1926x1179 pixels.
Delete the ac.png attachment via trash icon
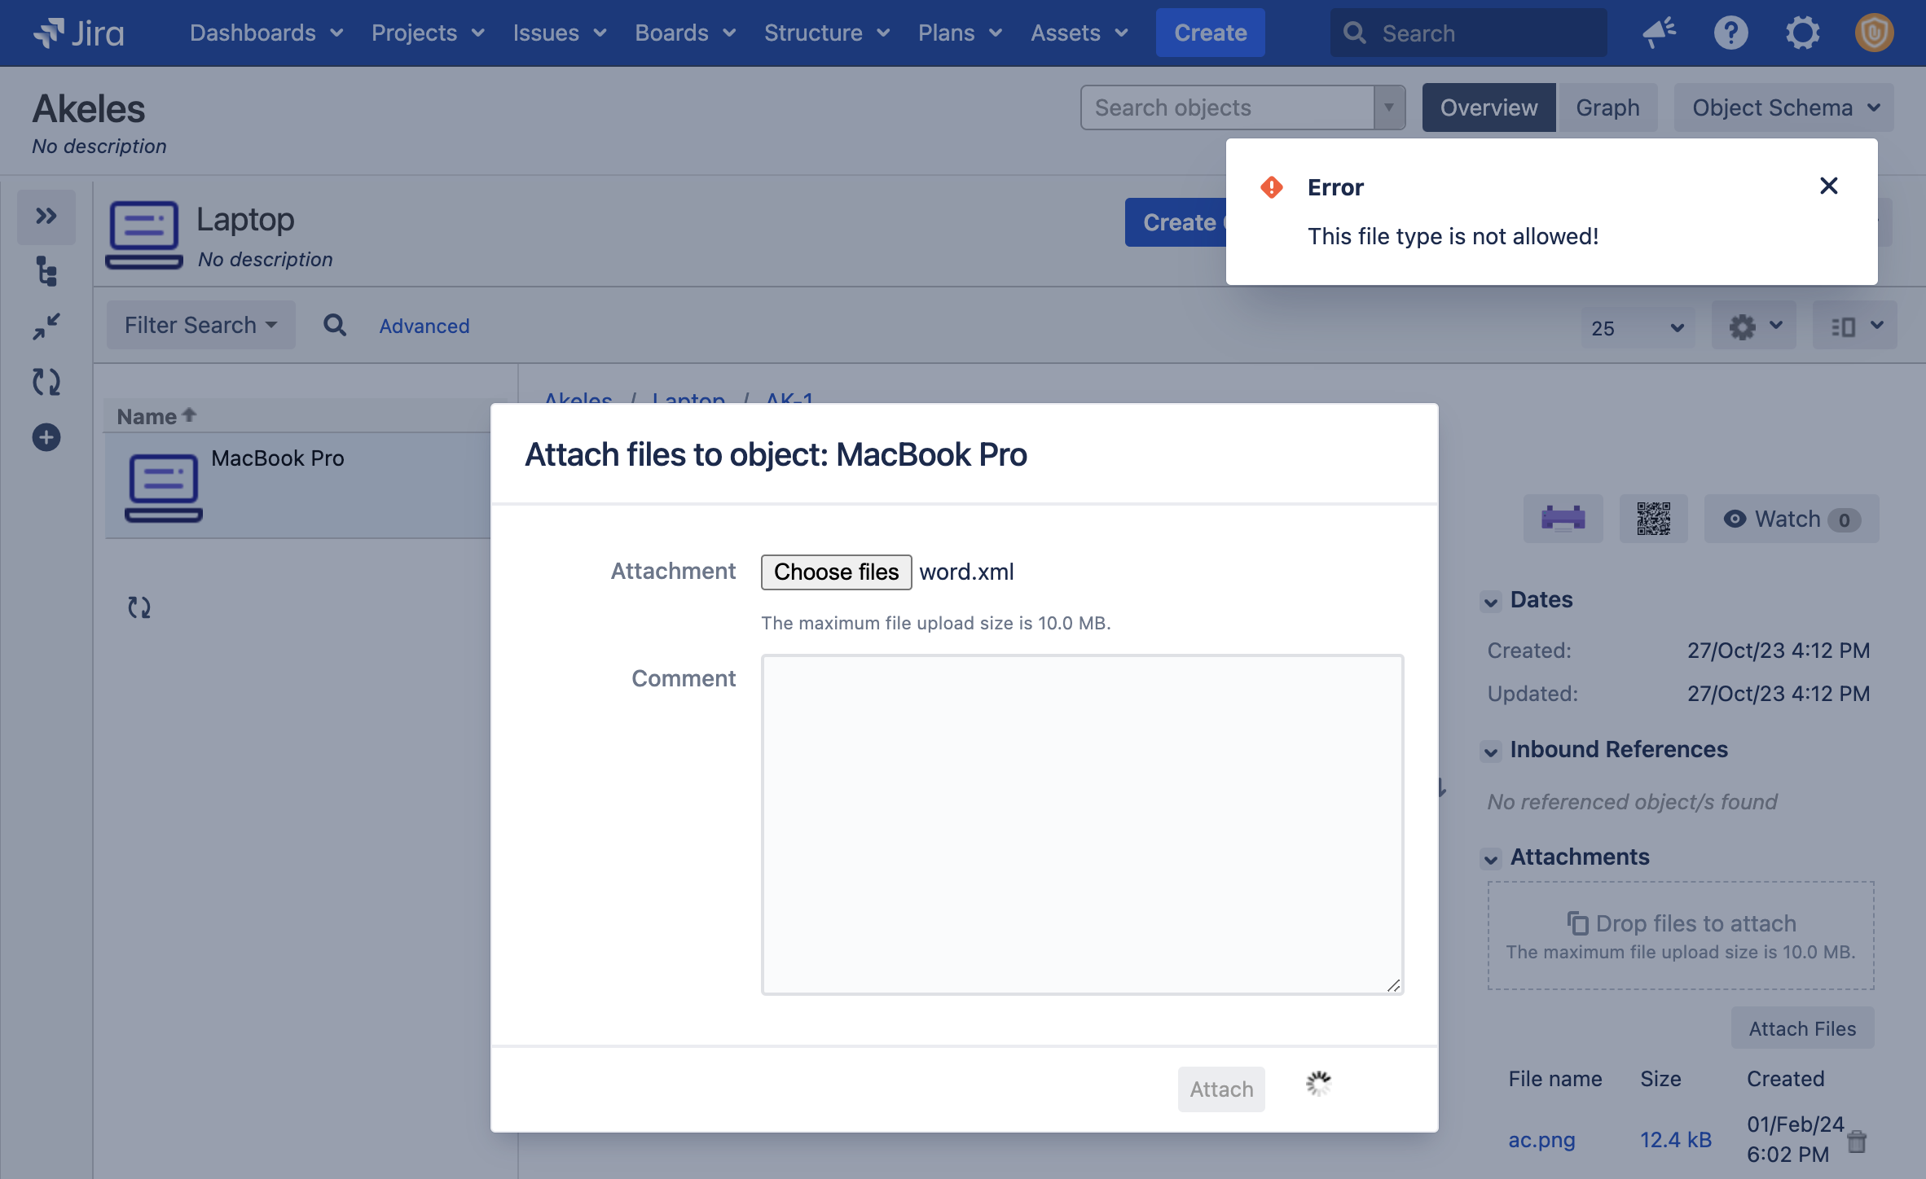1857,1140
